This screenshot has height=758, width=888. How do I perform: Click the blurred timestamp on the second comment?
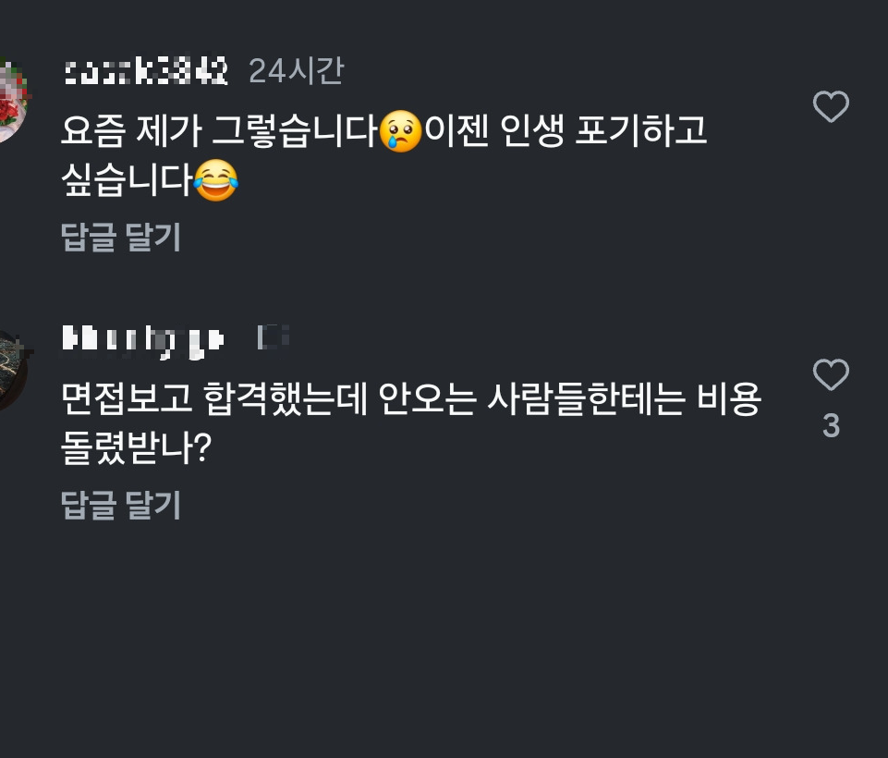click(275, 338)
